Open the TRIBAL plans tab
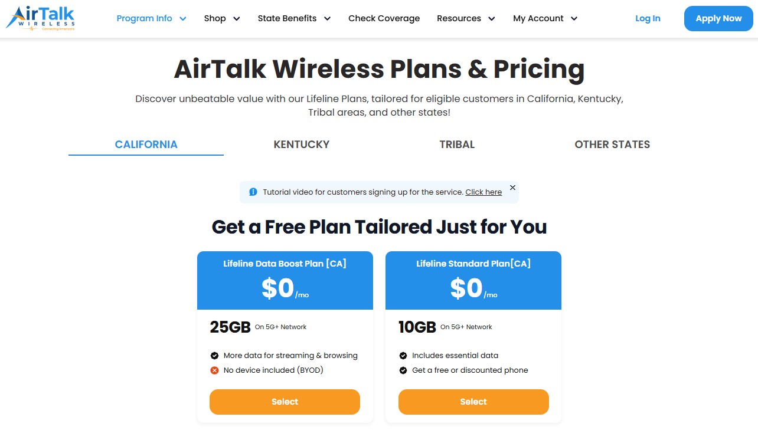The height and width of the screenshot is (440, 758). [x=457, y=144]
